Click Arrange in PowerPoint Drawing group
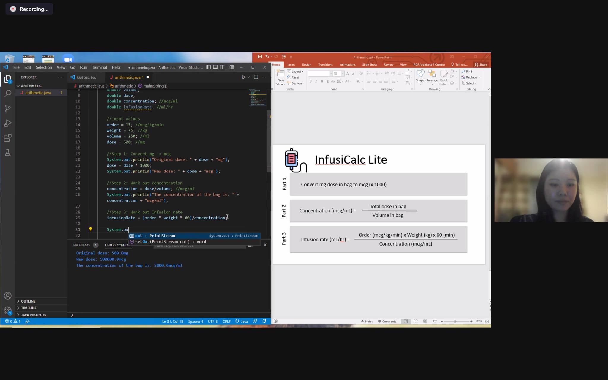Viewport: 608px width, 380px height. click(432, 77)
